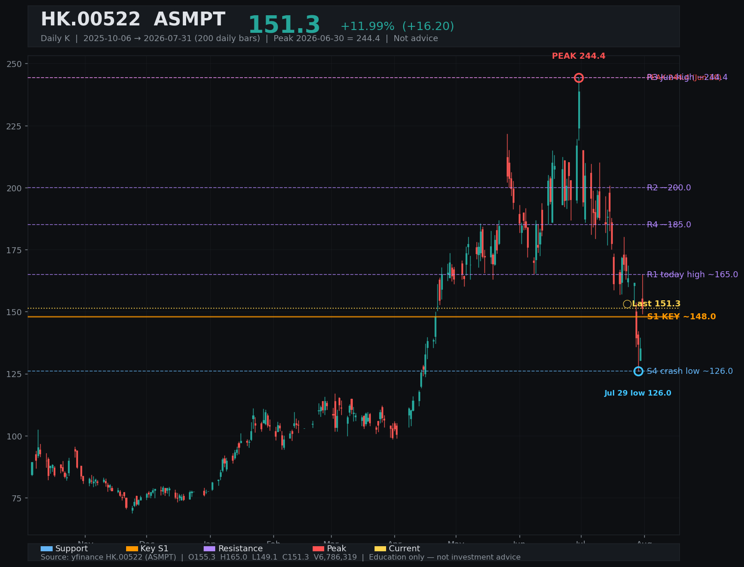Click the "R1 today high ~165.0" label

click(x=692, y=274)
